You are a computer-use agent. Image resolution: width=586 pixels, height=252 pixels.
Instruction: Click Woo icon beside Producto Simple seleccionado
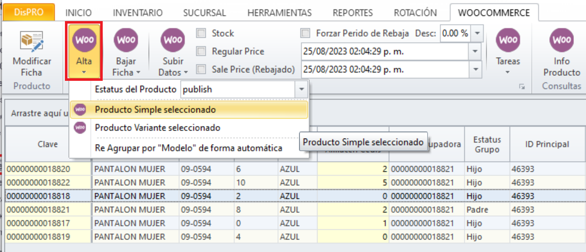pos(80,109)
